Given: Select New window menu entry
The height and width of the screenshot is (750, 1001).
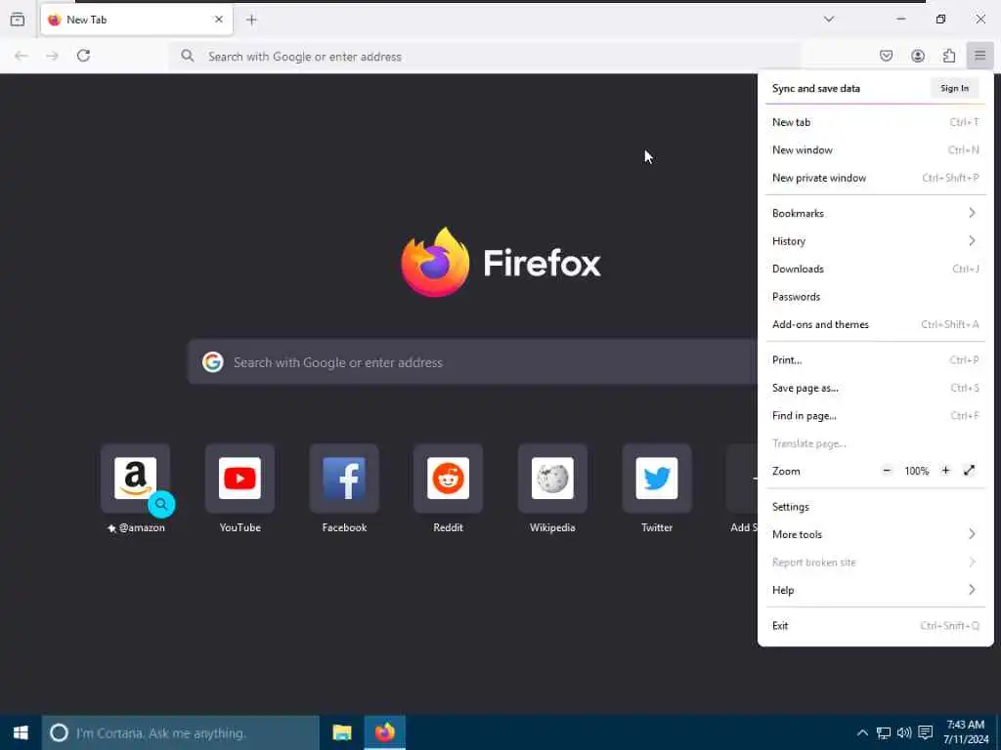Looking at the screenshot, I should [875, 149].
